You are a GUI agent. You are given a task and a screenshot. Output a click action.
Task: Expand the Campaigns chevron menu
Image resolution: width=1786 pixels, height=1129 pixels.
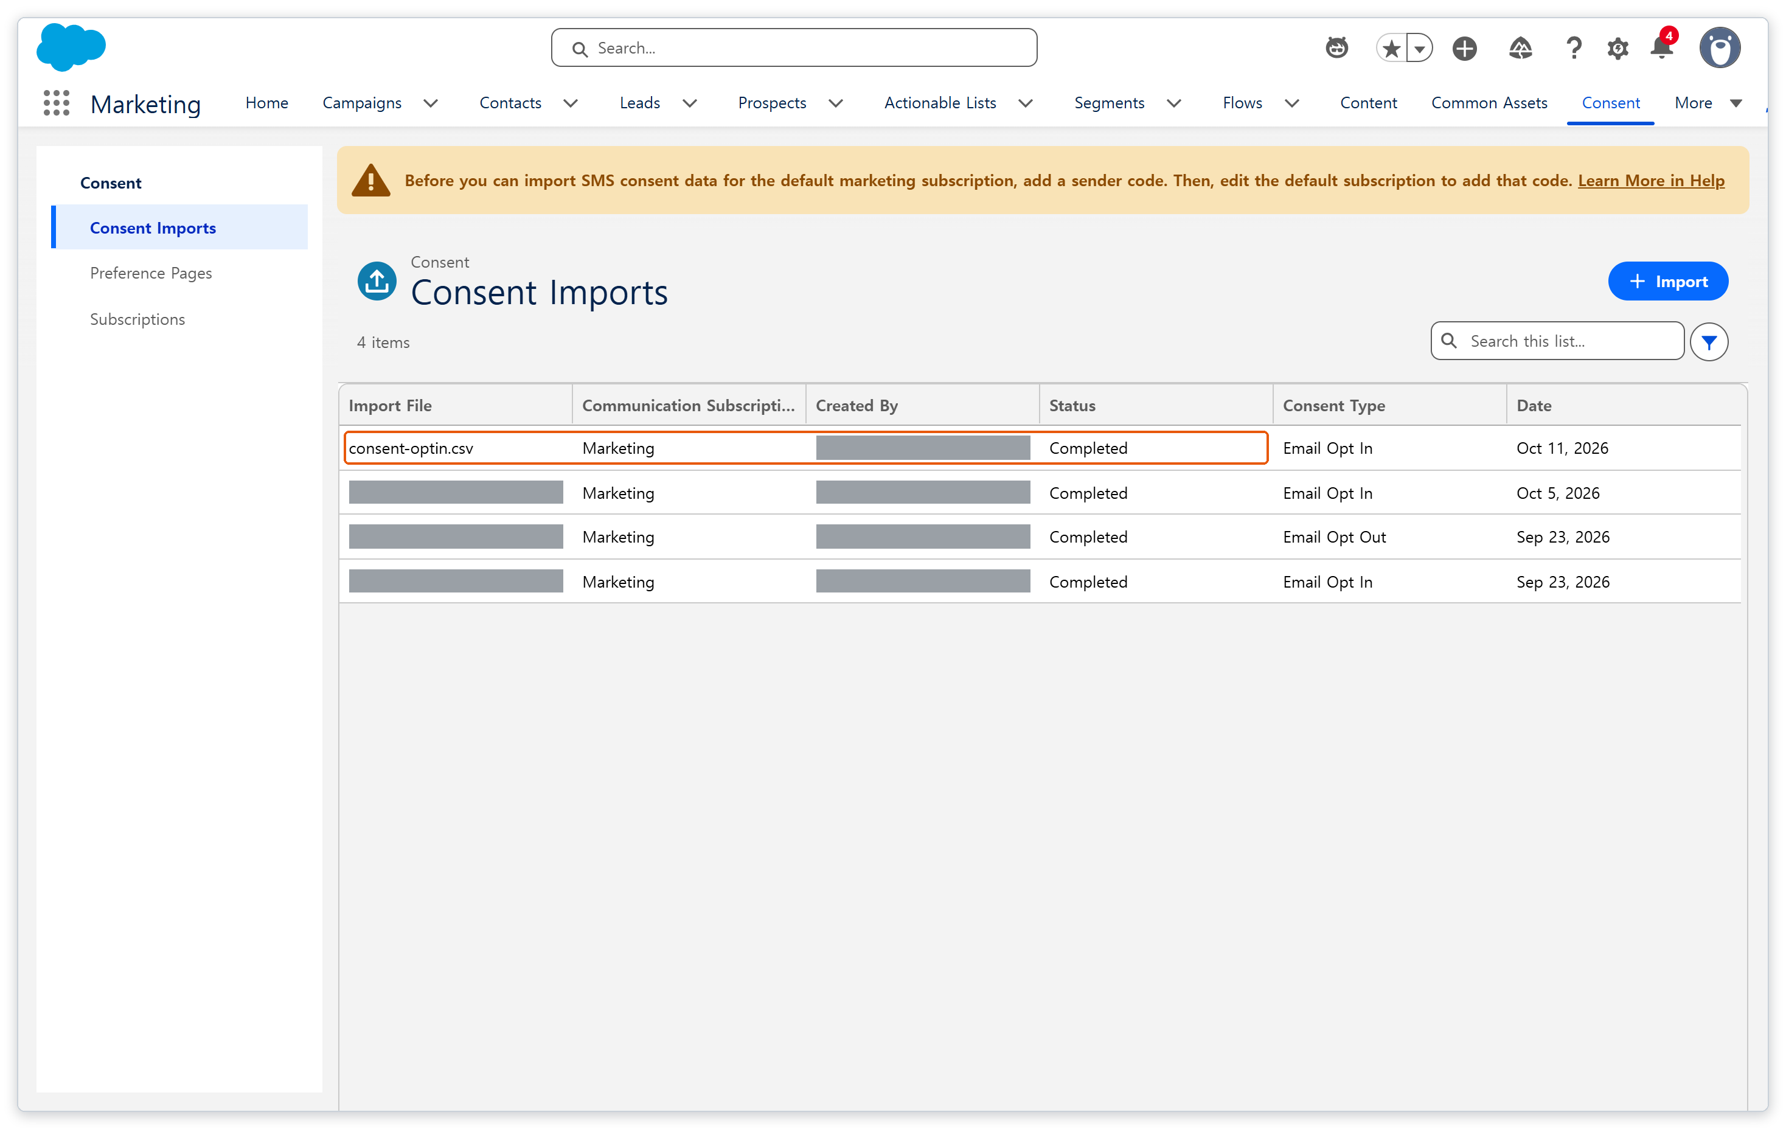click(431, 104)
